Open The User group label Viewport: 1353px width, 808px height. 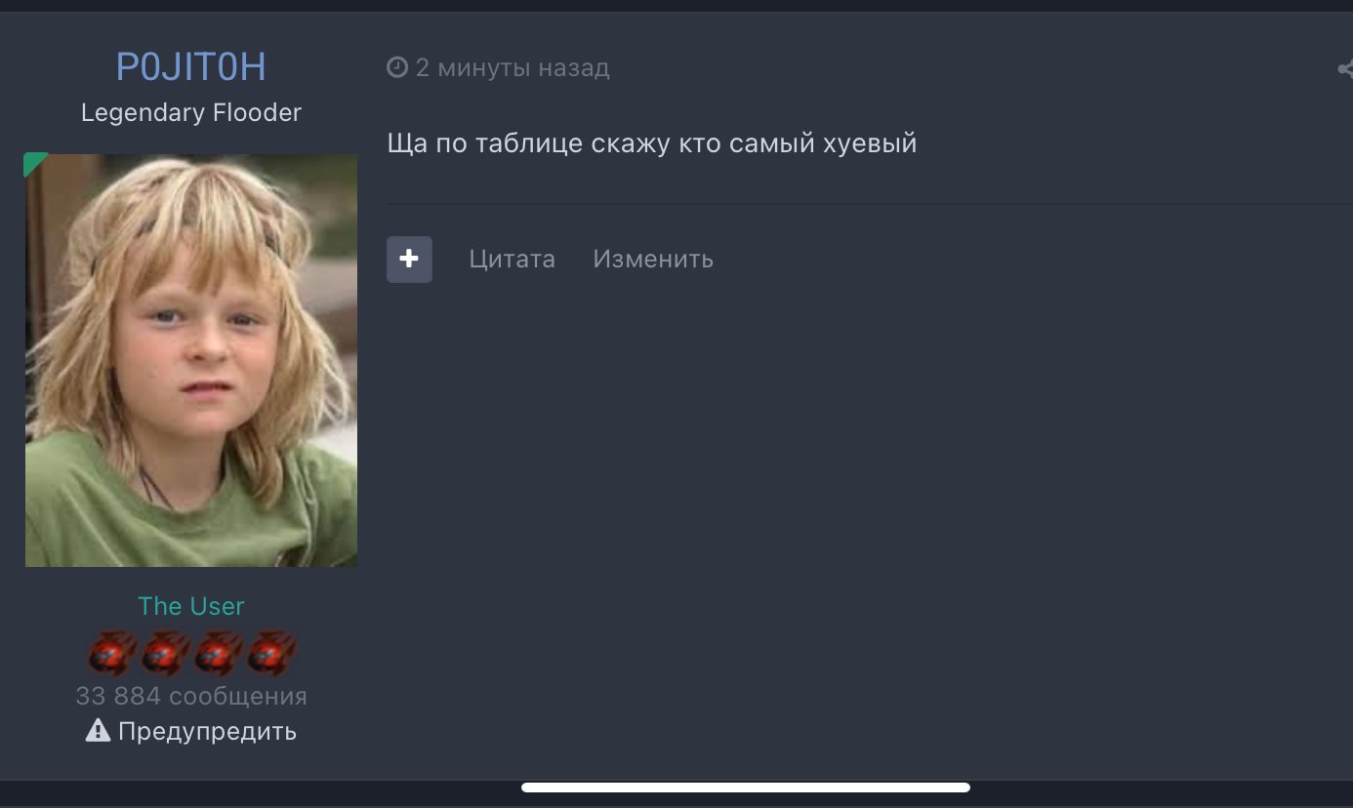(x=191, y=606)
